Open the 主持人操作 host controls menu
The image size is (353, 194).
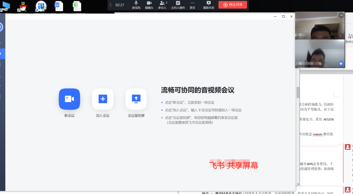[x=178, y=5]
